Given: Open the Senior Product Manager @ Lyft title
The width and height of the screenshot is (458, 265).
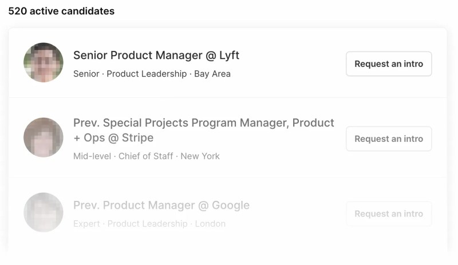Looking at the screenshot, I should [156, 56].
